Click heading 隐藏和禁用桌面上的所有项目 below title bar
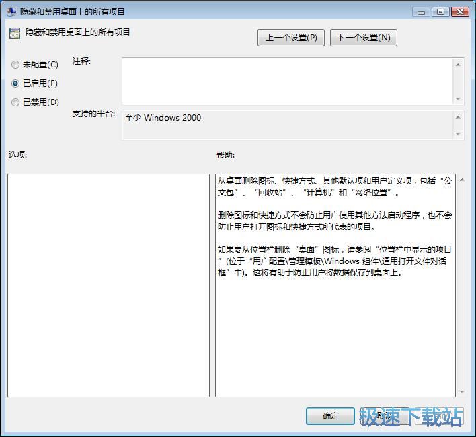 (x=77, y=32)
